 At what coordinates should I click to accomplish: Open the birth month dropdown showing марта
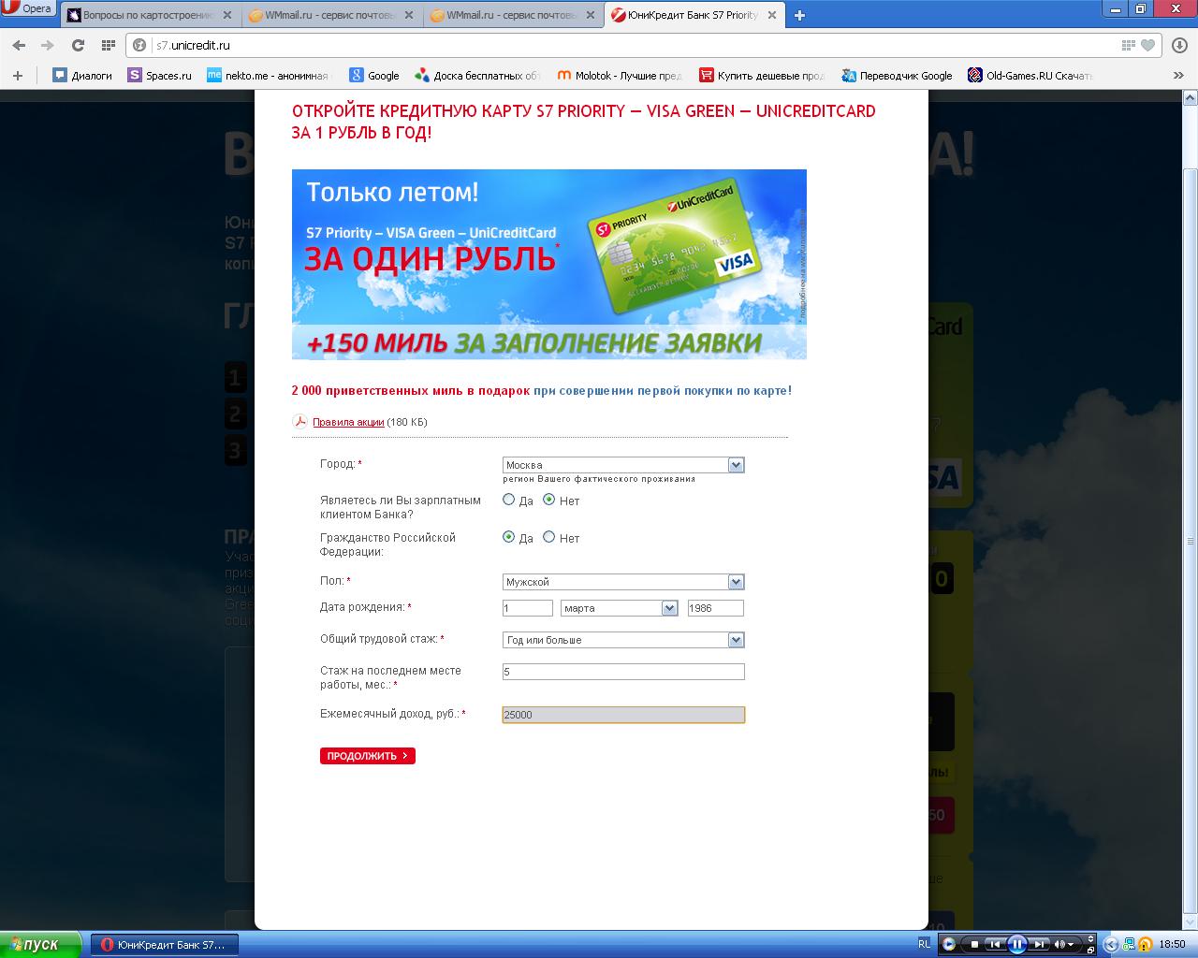(620, 608)
